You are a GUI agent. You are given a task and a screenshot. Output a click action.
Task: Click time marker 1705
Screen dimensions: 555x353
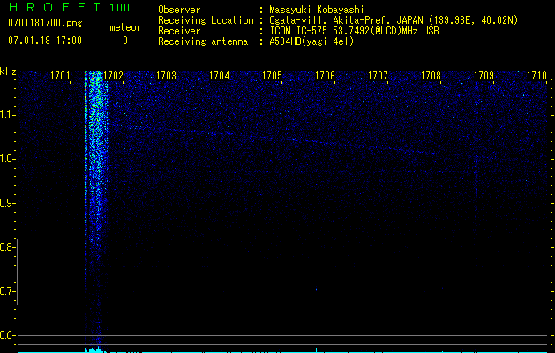click(x=272, y=75)
